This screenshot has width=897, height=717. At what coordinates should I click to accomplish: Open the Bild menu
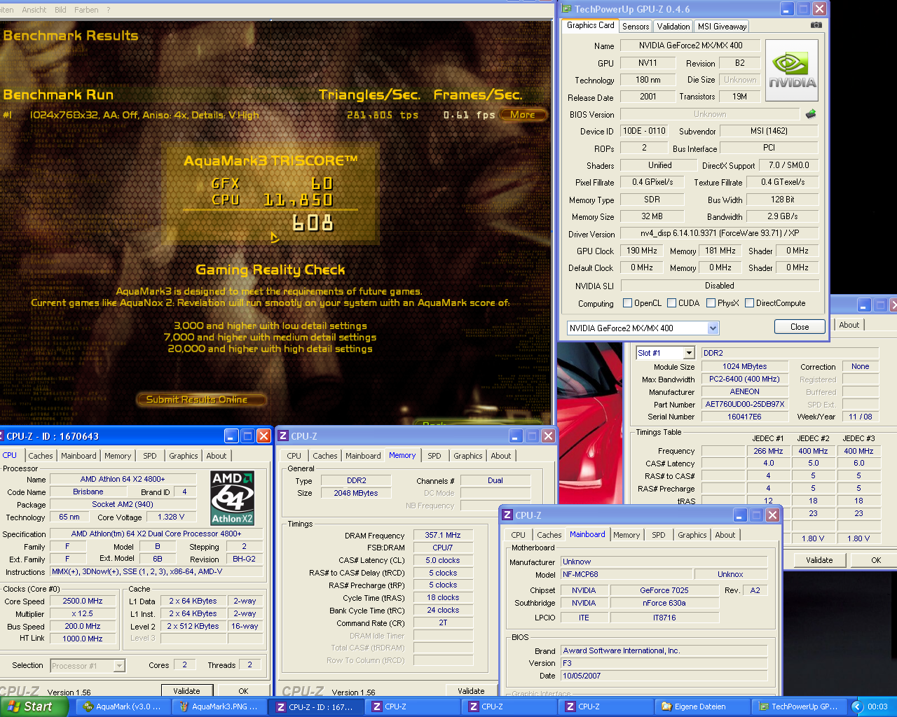60,10
